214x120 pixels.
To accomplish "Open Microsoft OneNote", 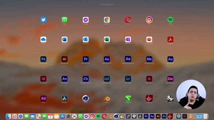I will click(x=128, y=39).
